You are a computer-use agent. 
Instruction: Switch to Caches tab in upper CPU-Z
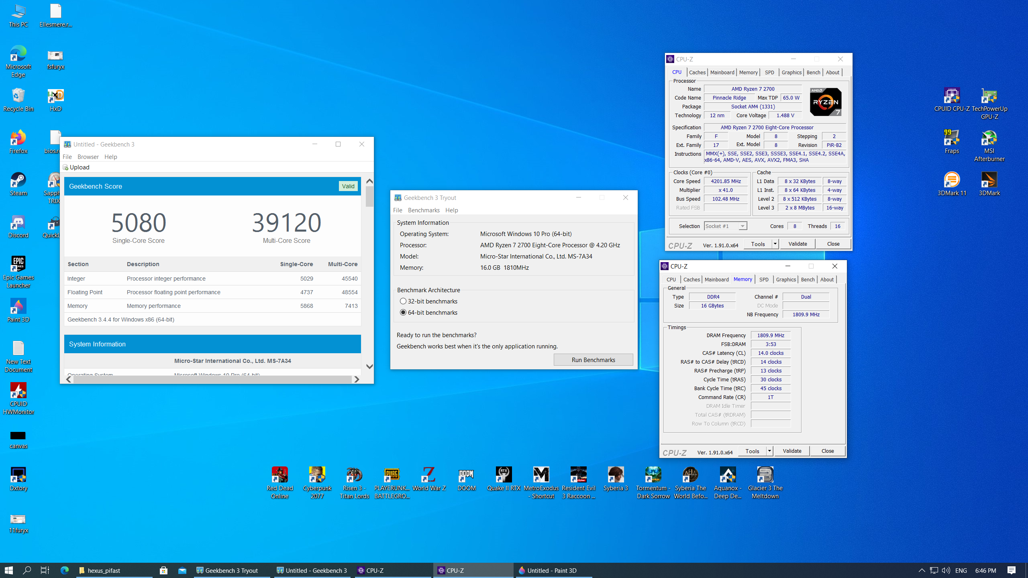click(697, 72)
